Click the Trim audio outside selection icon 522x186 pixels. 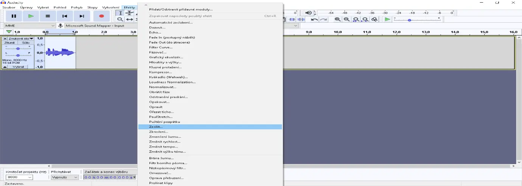[x=292, y=19]
